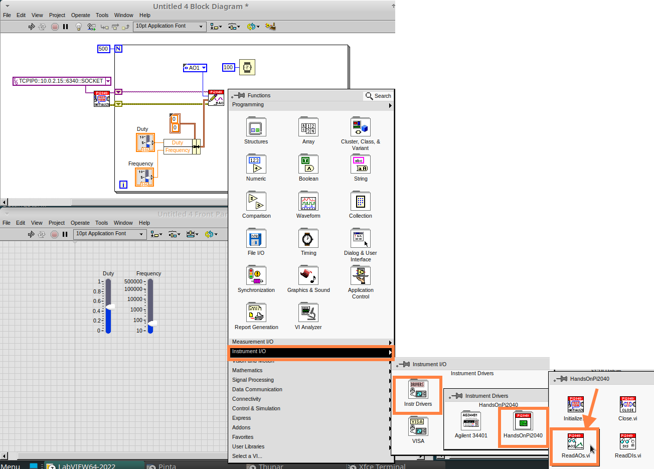Viewport: 654px width, 469px height.
Task: Open Align Objects dropdown in Block Diagram
Action: (x=216, y=27)
